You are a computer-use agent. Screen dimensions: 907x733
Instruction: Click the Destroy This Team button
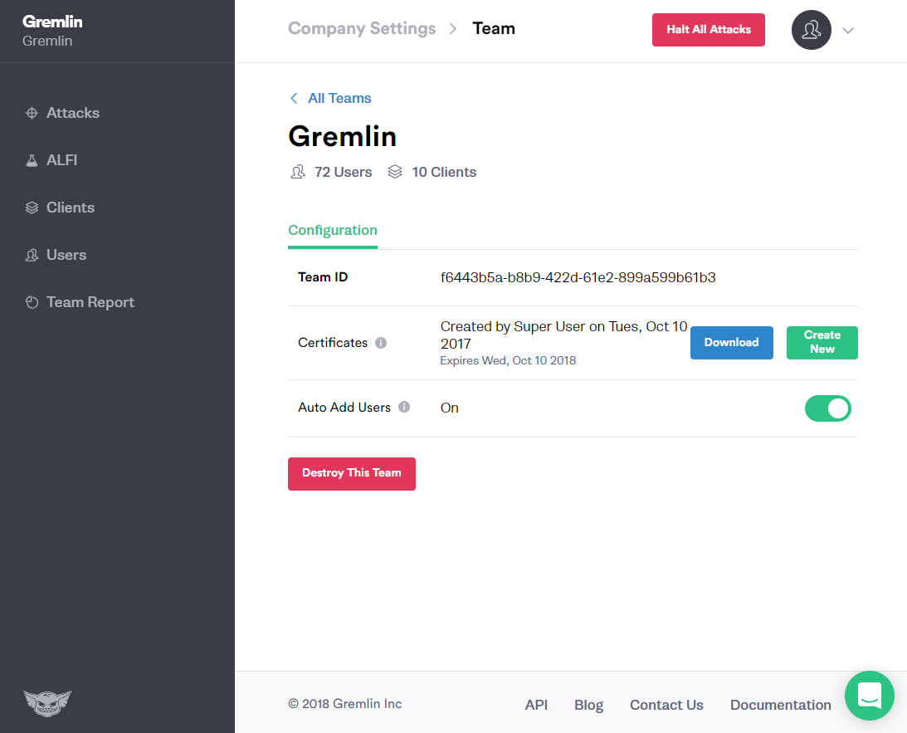(x=352, y=474)
